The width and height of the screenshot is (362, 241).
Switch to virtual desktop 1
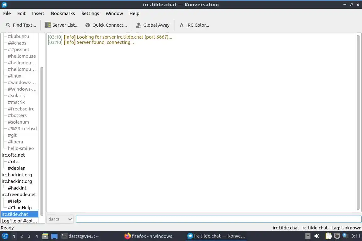(14, 236)
